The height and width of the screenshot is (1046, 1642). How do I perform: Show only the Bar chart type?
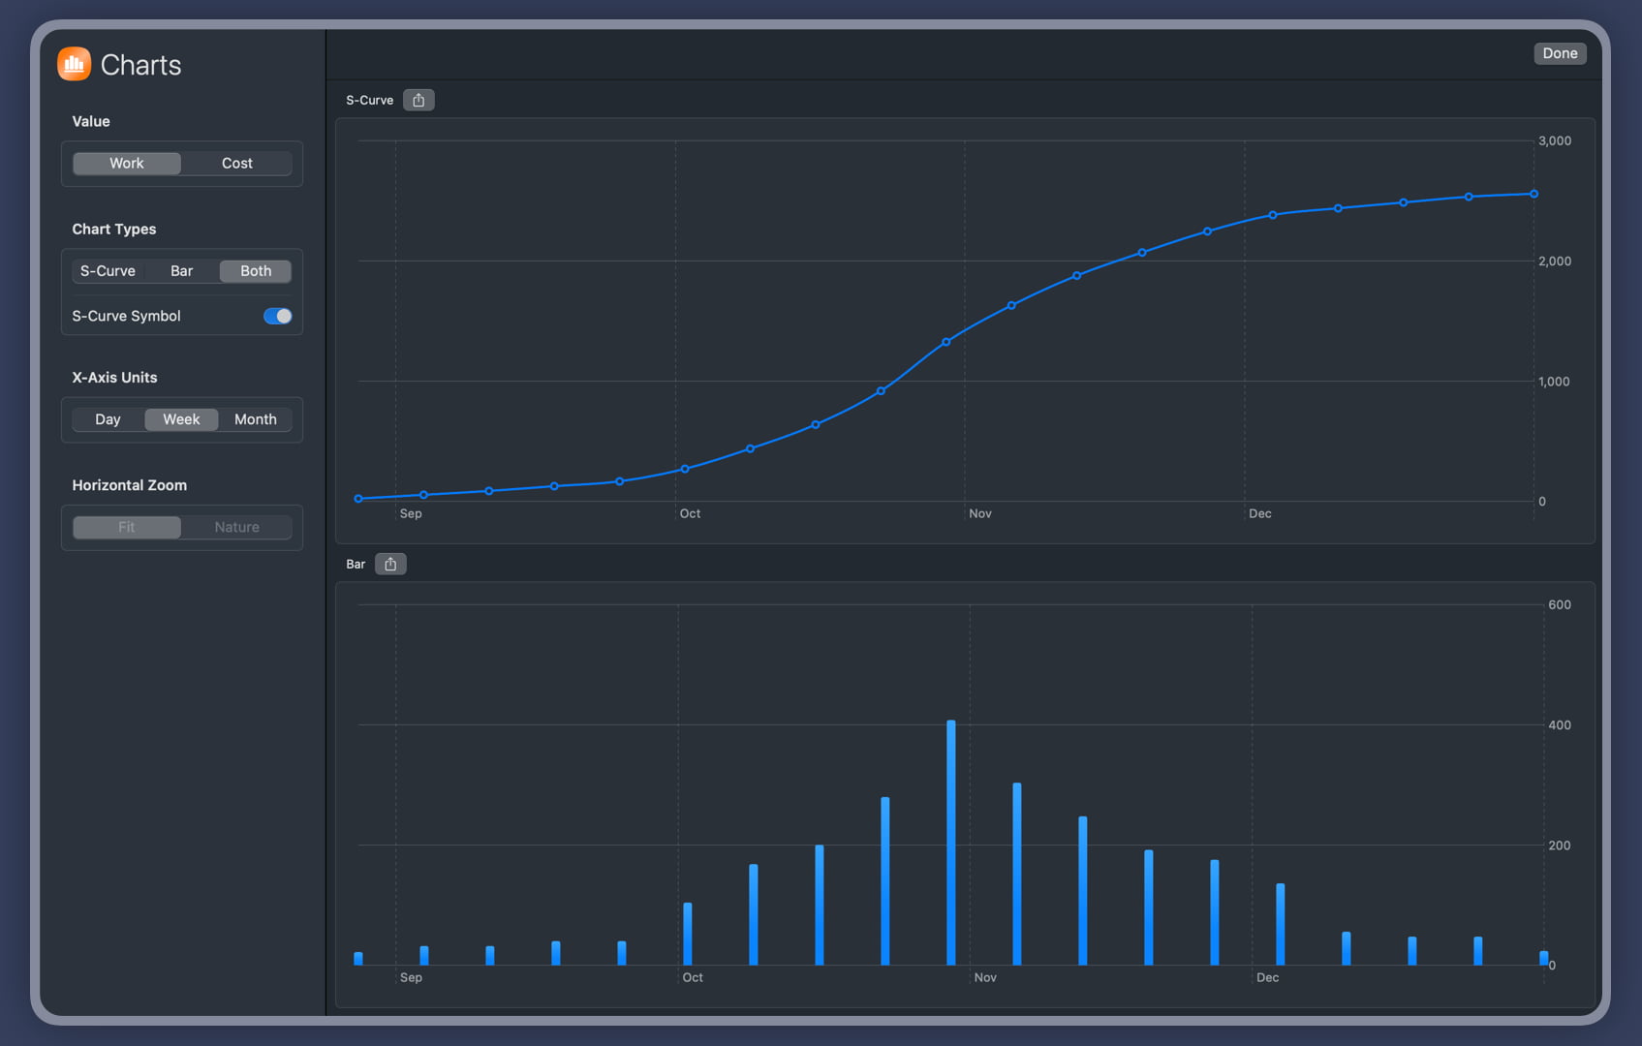click(181, 271)
